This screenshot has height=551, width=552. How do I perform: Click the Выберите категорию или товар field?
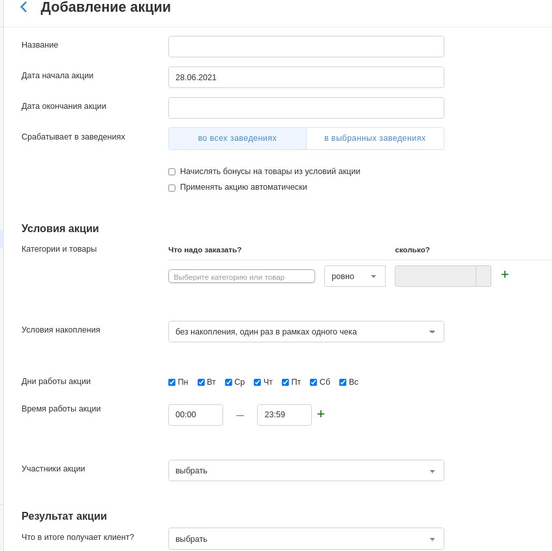tap(241, 276)
